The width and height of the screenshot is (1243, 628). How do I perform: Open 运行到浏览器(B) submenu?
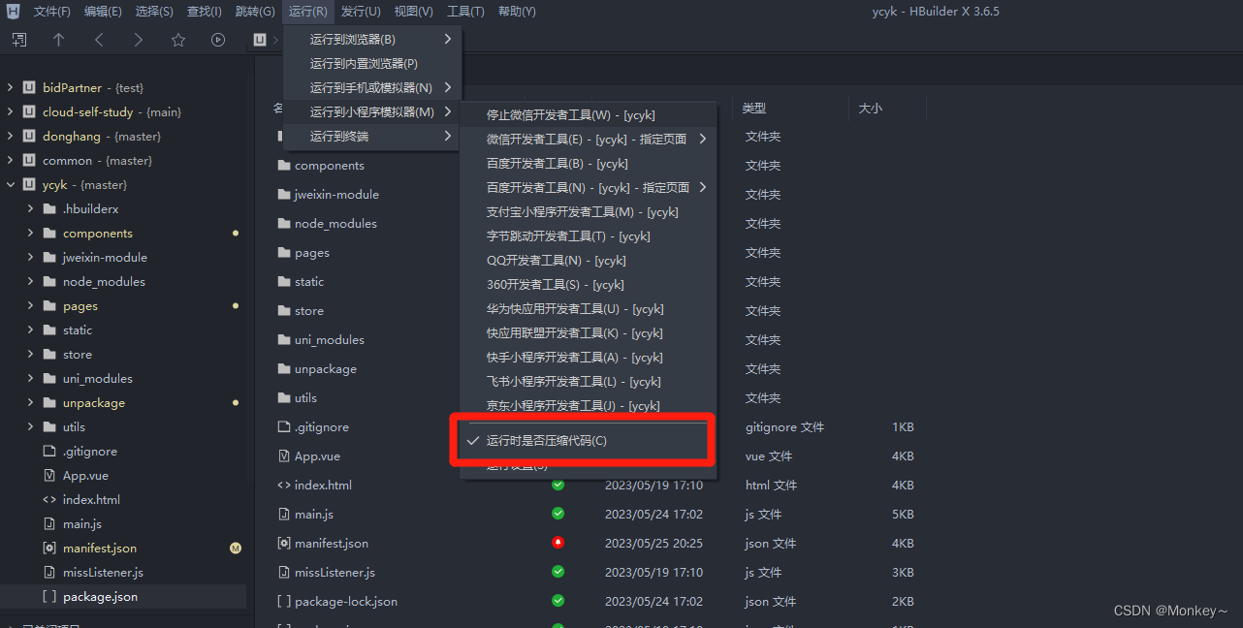pos(372,39)
